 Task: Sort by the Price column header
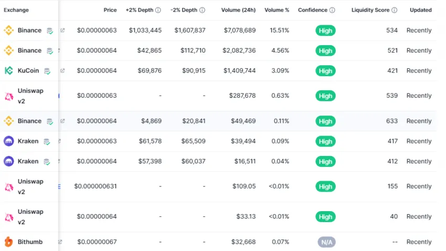(110, 10)
